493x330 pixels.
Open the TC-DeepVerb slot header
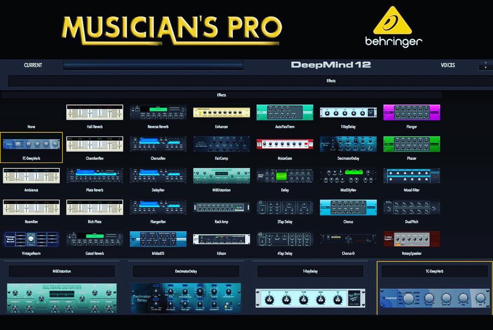click(x=435, y=271)
